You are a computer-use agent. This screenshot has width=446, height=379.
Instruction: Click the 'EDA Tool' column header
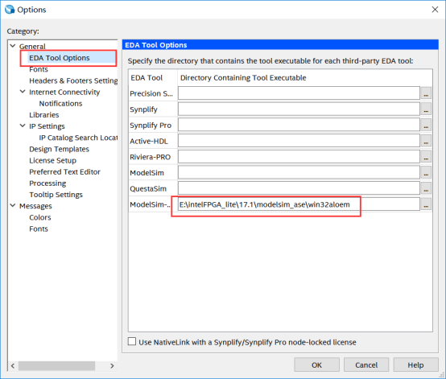point(153,77)
